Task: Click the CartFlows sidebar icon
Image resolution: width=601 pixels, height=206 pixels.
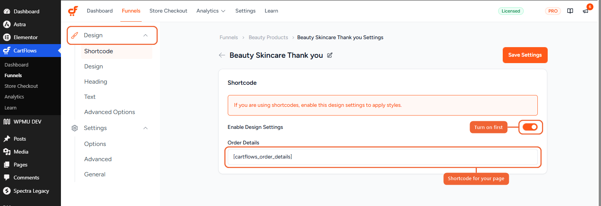Action: tap(7, 51)
